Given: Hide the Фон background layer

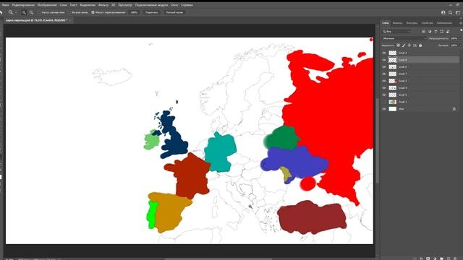Looking at the screenshot, I should tap(384, 109).
